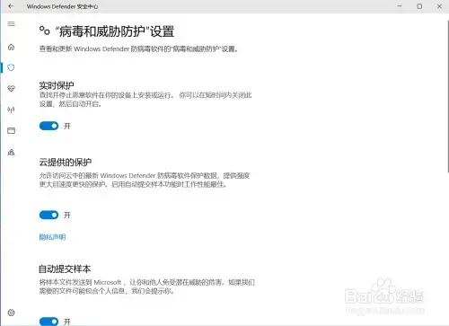449x326 pixels.
Task: Minimize the Windows Defender window
Action: [400, 6]
